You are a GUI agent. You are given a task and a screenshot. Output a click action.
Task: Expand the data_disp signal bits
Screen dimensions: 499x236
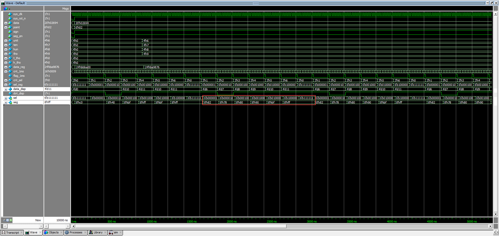point(6,89)
